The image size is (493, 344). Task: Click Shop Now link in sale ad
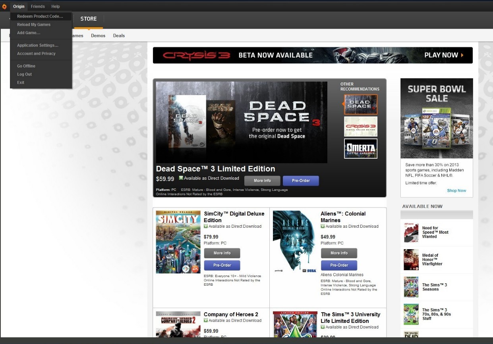coord(456,190)
